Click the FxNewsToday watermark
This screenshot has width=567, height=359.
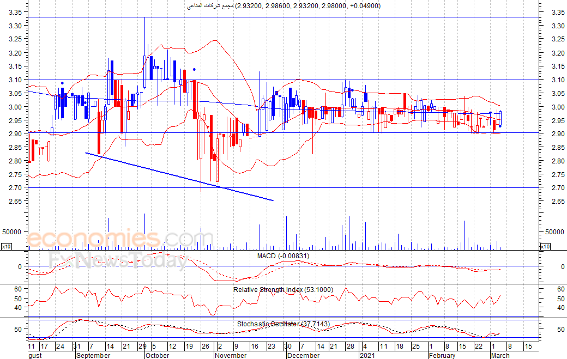118,261
